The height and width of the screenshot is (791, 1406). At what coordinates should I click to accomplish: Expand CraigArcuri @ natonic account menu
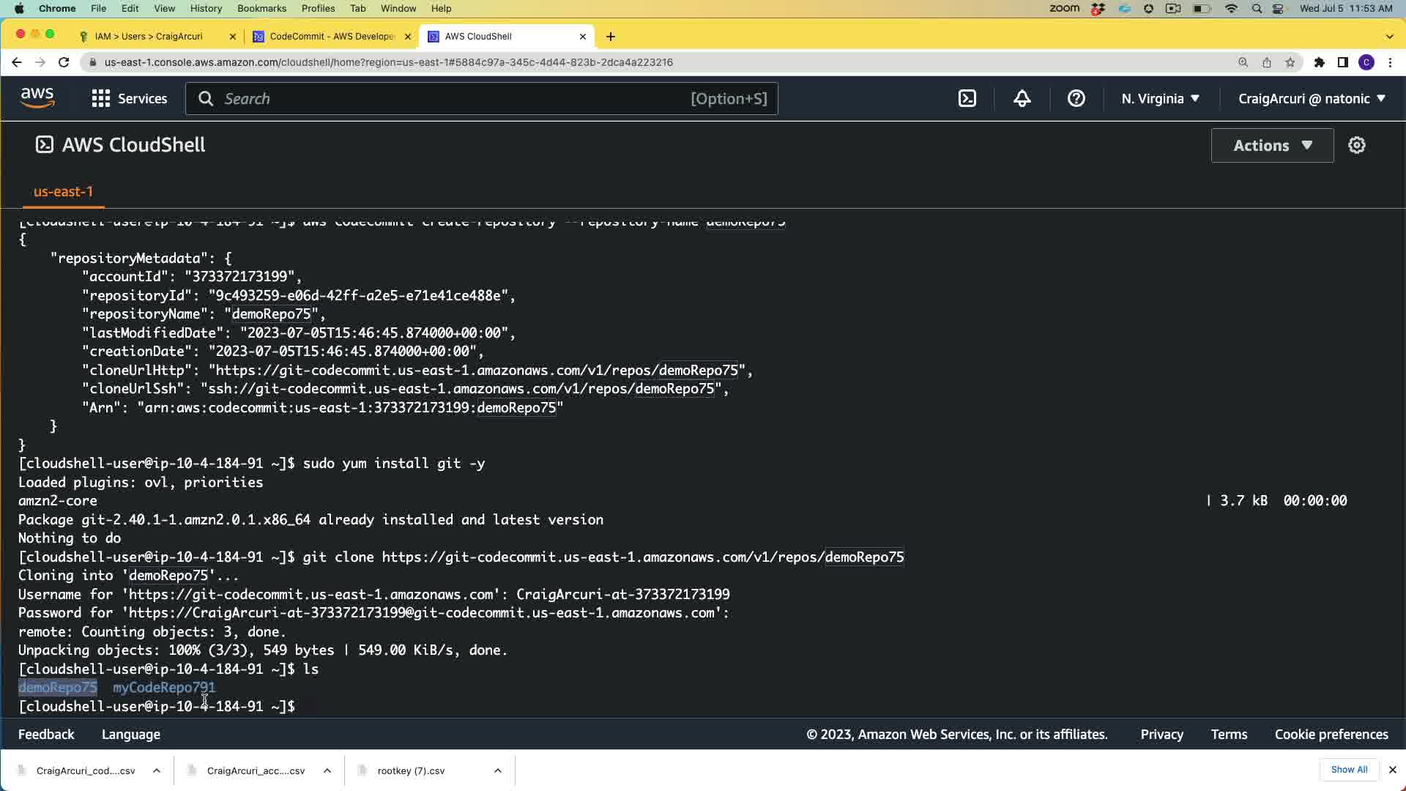pyautogui.click(x=1312, y=98)
